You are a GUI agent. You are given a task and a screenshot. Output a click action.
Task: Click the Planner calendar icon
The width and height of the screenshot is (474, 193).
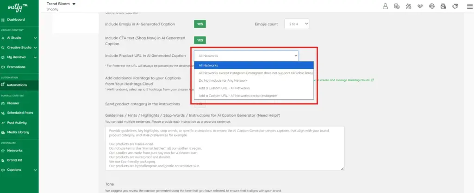pyautogui.click(x=3, y=103)
